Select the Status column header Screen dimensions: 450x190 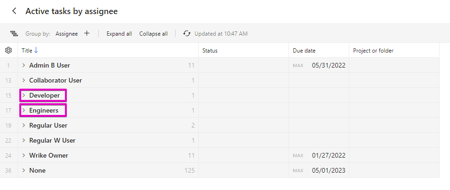coord(210,50)
